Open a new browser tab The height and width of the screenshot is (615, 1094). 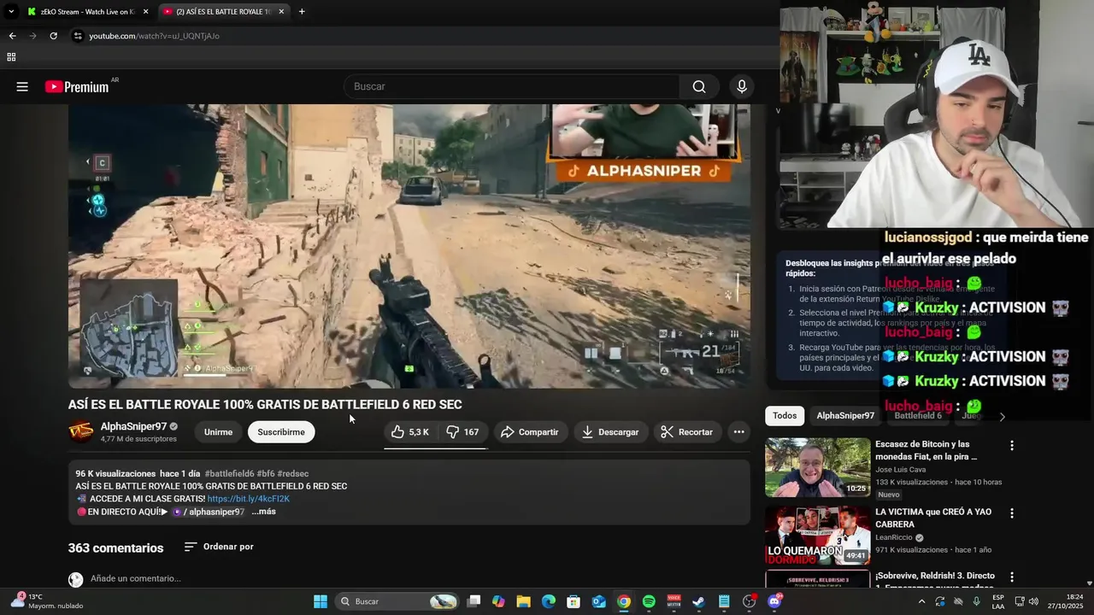(302, 12)
